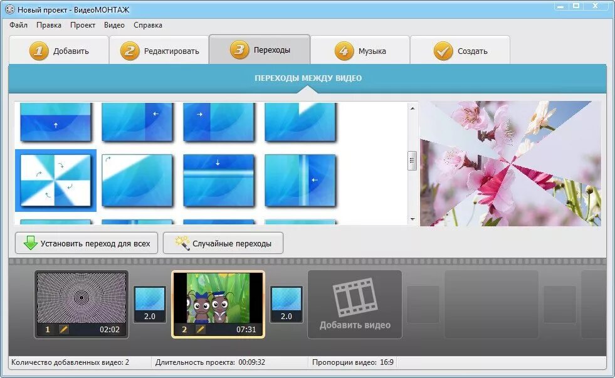Click the film strip icon
The height and width of the screenshot is (378, 615).
355,297
